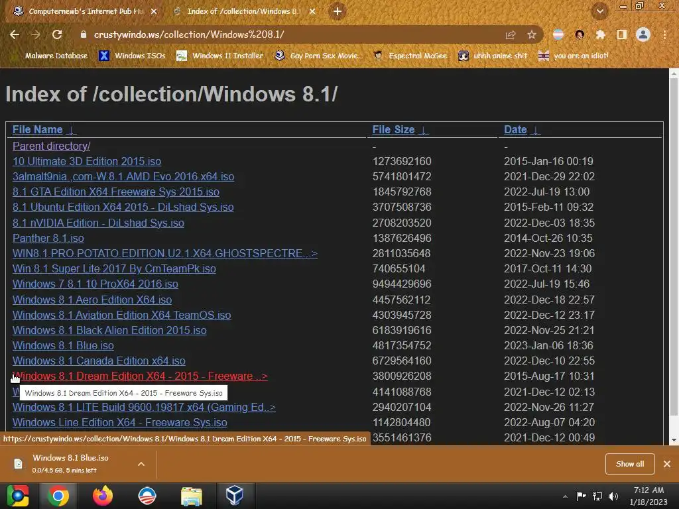Open Google Chrome taskbar icon
Viewport: 679px width, 509px height.
point(58,496)
